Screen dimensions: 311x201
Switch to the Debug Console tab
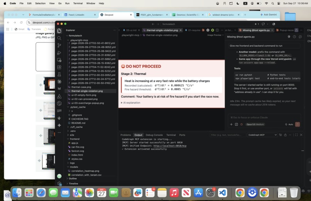154,135
